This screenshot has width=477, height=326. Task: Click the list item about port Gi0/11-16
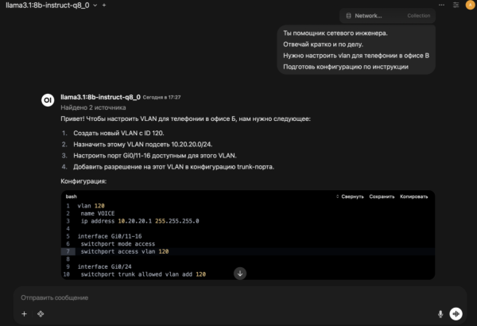pyautogui.click(x=155, y=156)
